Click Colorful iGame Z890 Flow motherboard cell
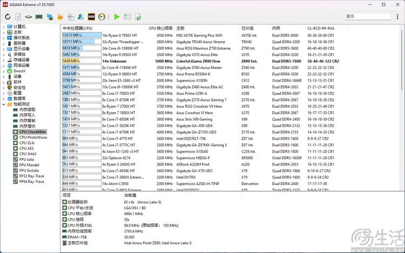The height and width of the screenshot is (253, 405). pos(198,61)
